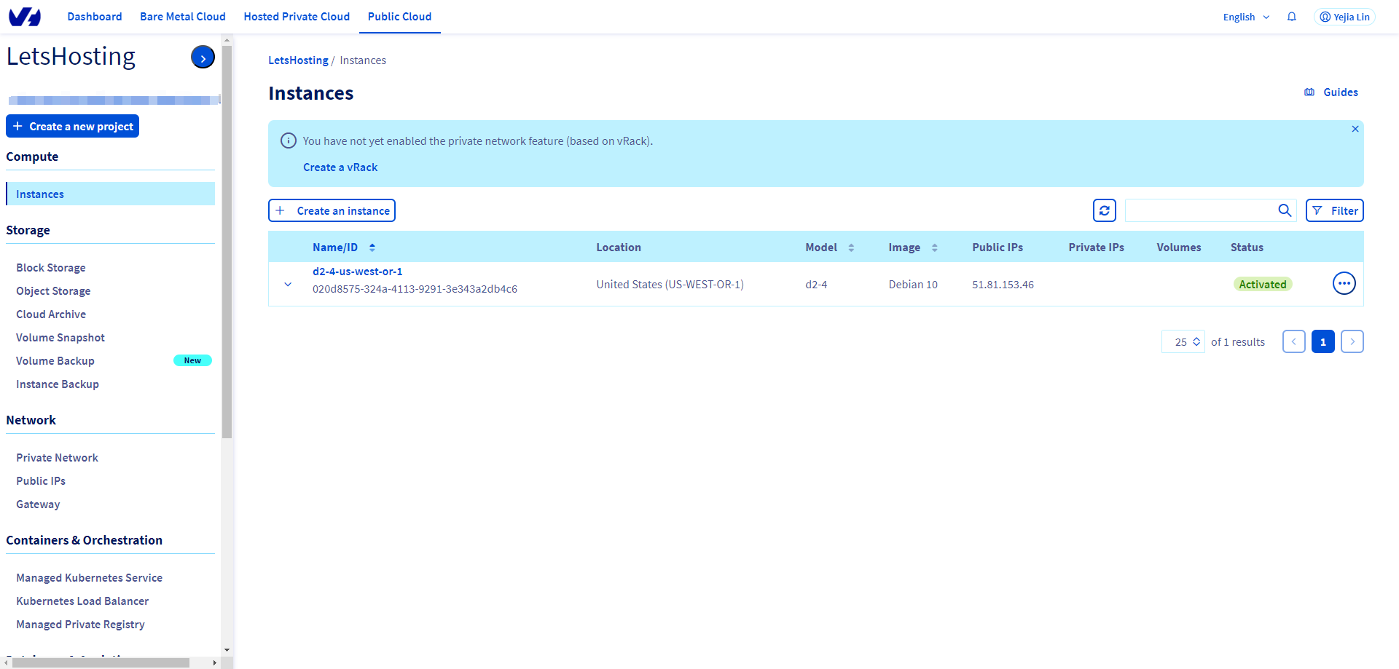Click the sidebar horizontal scrollbar

click(x=101, y=662)
